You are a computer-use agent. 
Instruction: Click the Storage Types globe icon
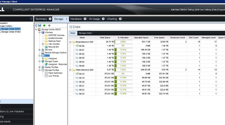click(43, 61)
